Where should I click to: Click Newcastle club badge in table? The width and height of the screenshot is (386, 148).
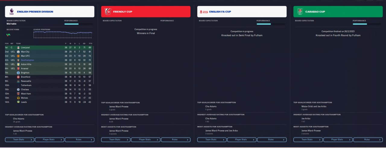(x=18, y=81)
